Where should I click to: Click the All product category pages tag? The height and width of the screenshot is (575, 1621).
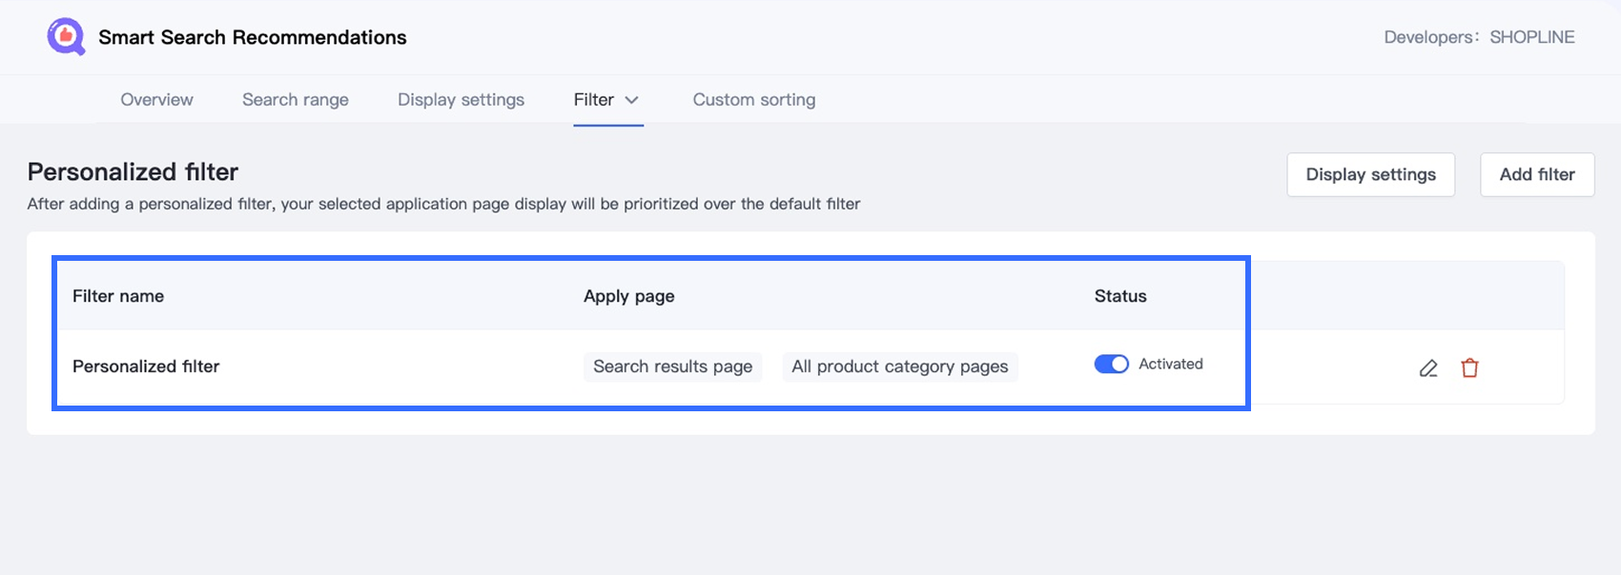899,367
